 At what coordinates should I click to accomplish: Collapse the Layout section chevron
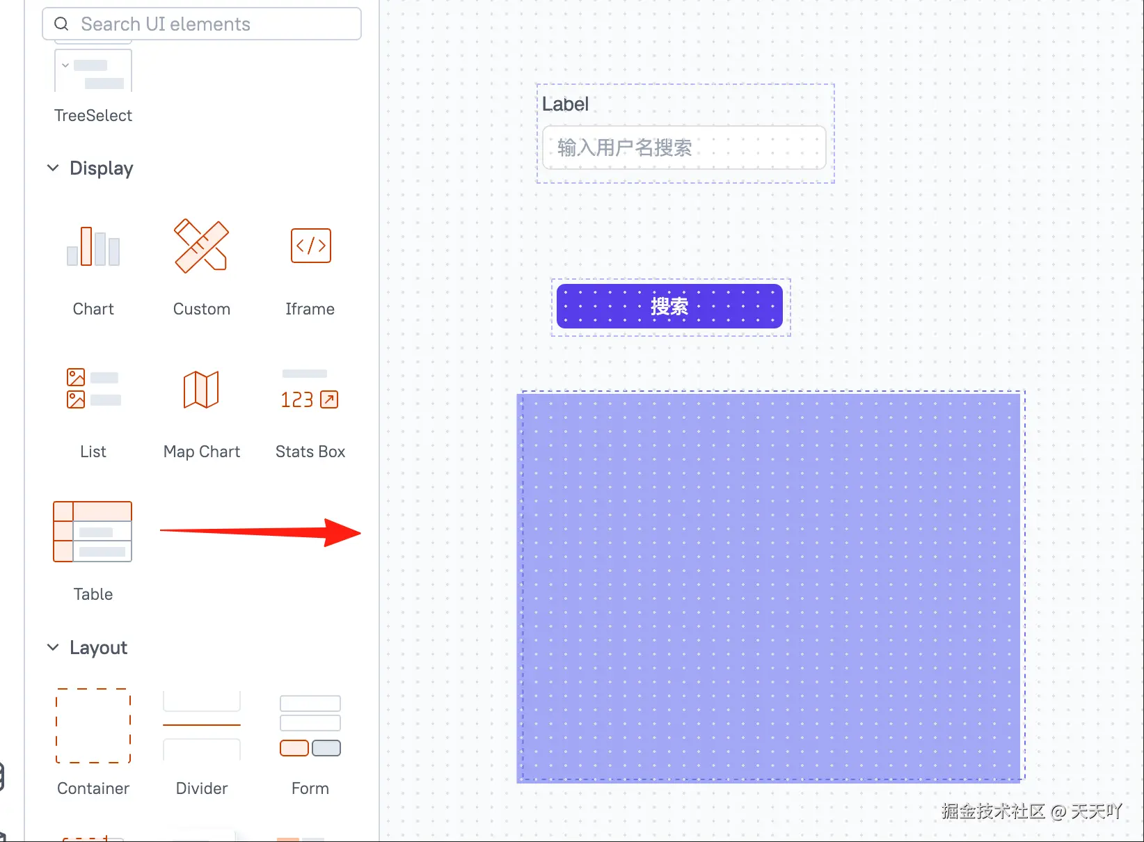53,648
